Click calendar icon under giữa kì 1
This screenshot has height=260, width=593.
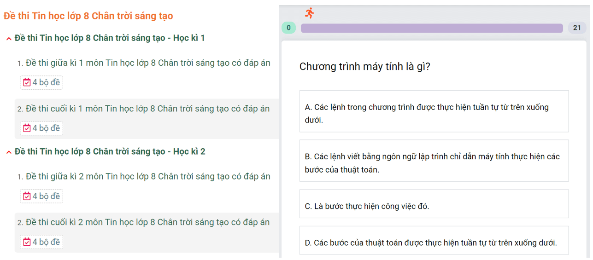[x=27, y=82]
